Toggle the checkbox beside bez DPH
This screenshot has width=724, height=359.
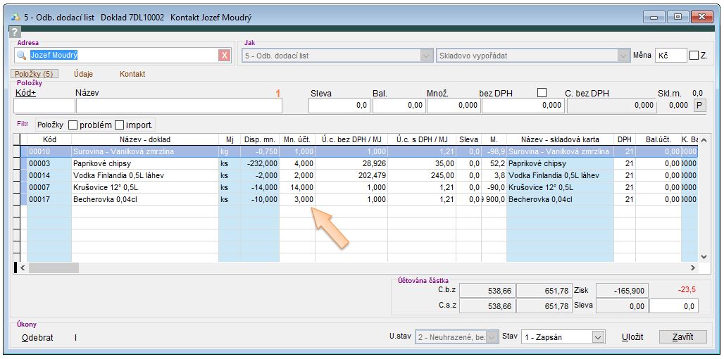(x=542, y=93)
